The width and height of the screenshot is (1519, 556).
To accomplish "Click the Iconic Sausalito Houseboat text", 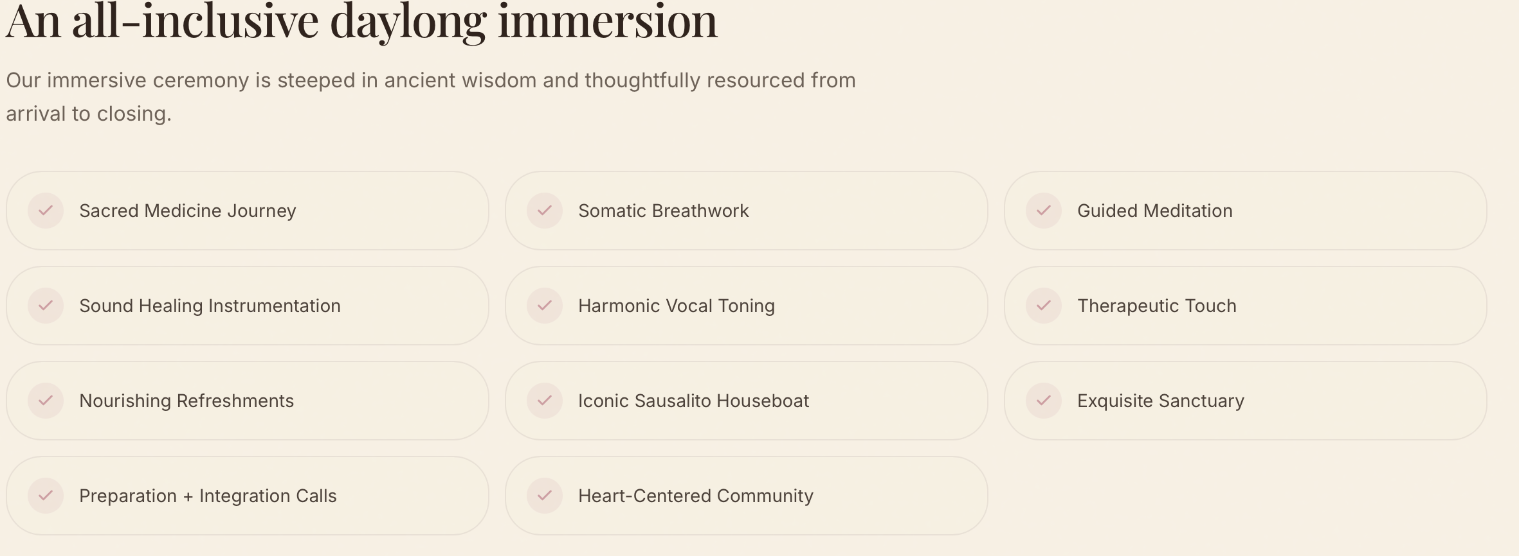I will [694, 401].
